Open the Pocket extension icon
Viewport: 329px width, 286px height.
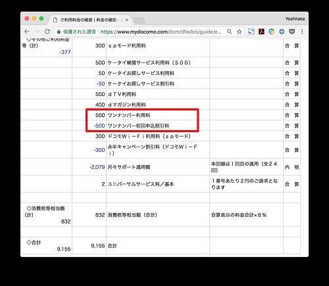[x=291, y=32]
